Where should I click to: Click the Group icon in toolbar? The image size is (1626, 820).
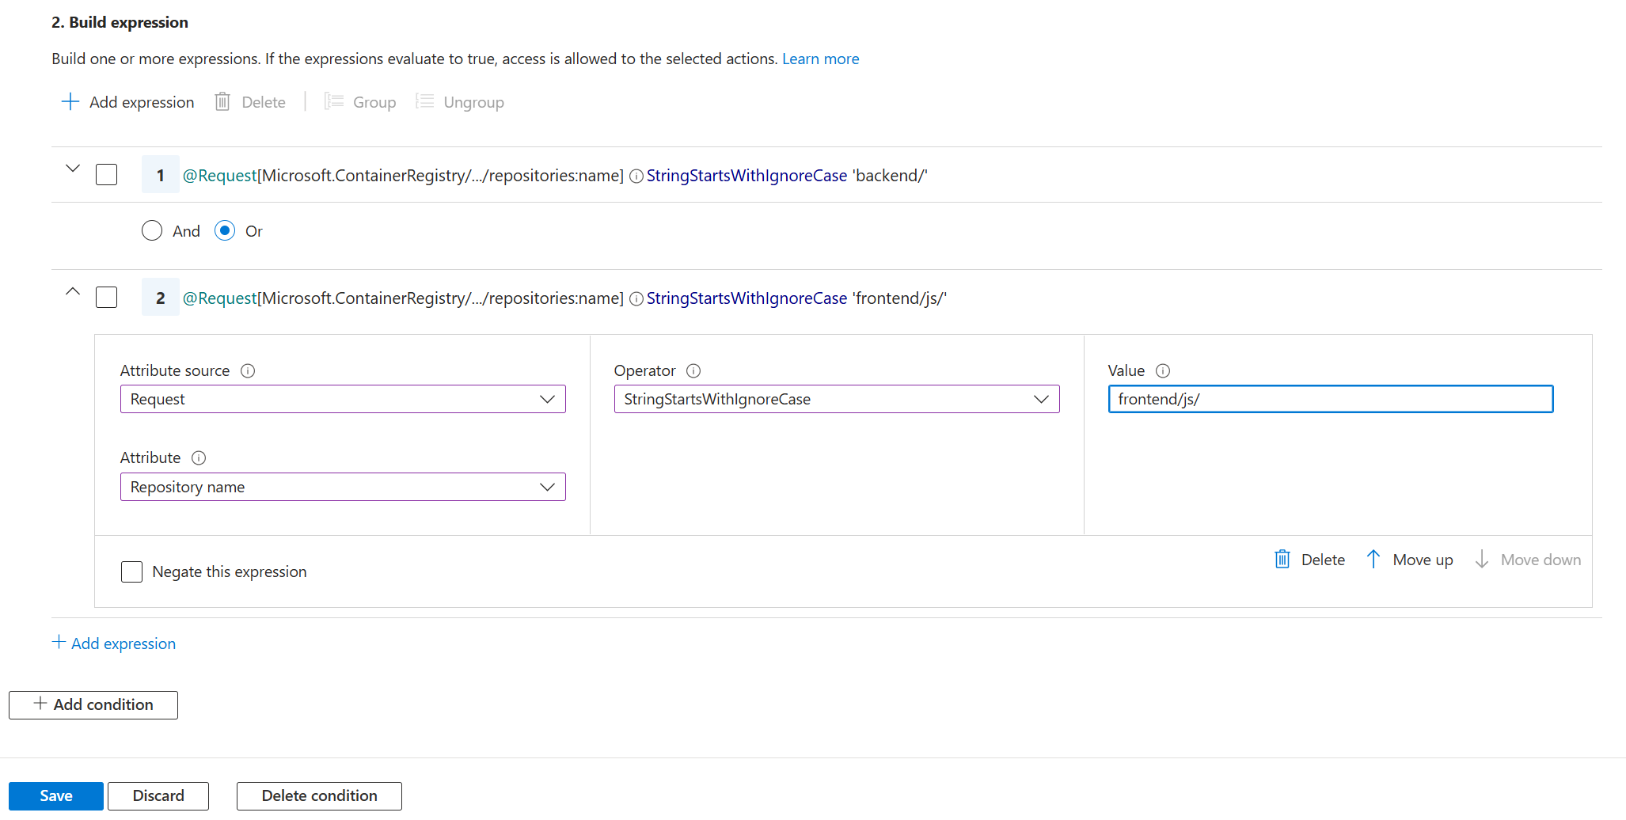(334, 102)
